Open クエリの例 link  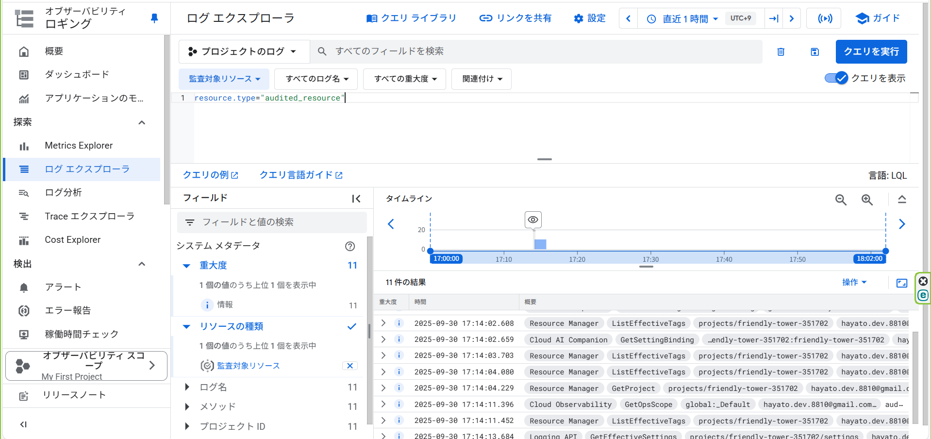(x=210, y=175)
